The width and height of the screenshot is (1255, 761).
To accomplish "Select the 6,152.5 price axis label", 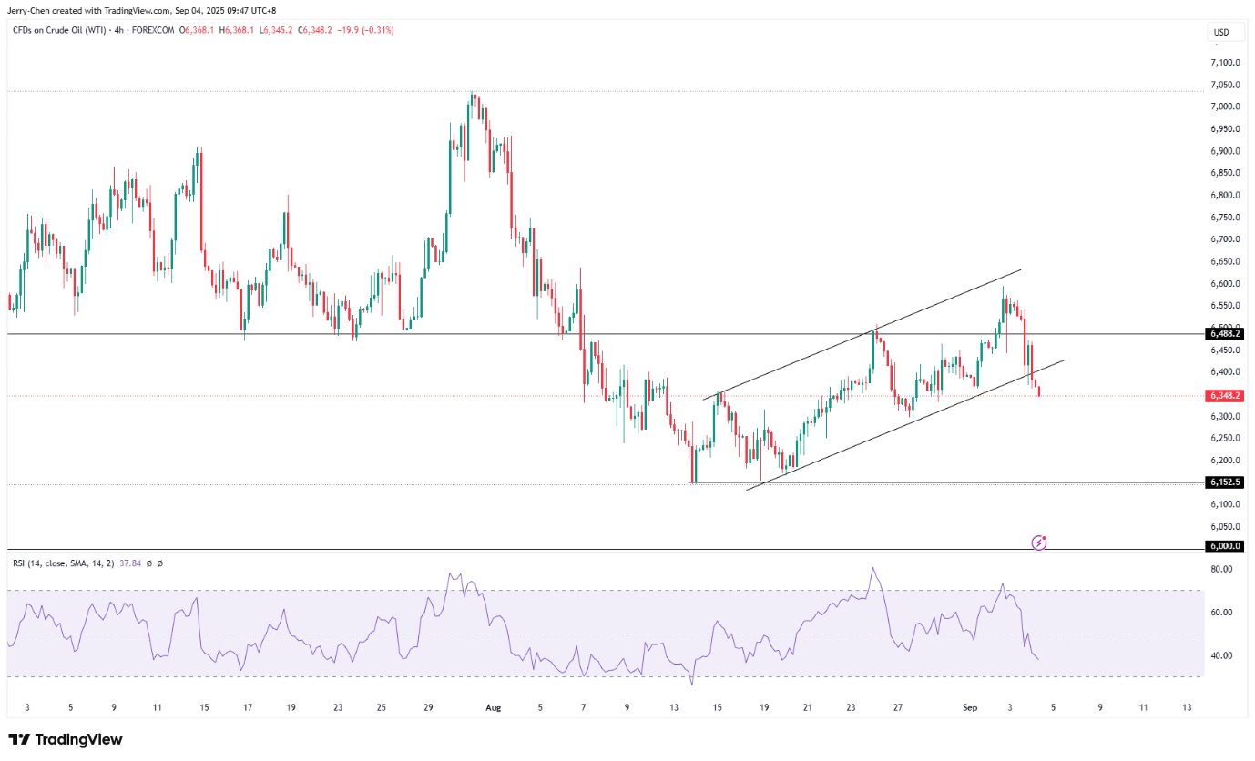I will 1226,482.
